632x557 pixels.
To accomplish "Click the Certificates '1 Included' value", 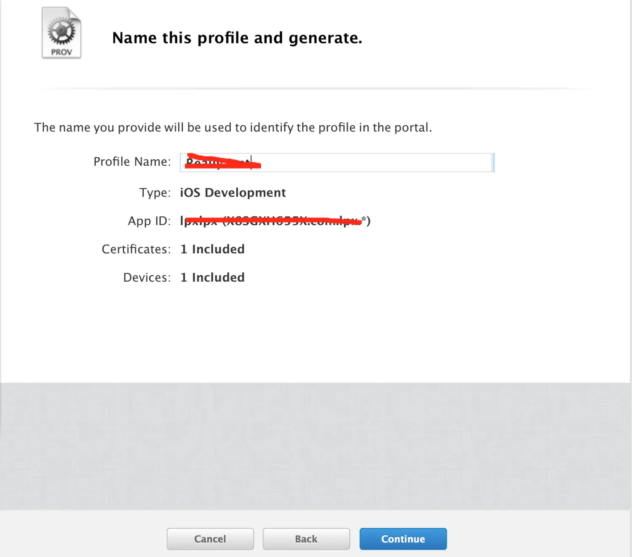I will click(x=212, y=249).
